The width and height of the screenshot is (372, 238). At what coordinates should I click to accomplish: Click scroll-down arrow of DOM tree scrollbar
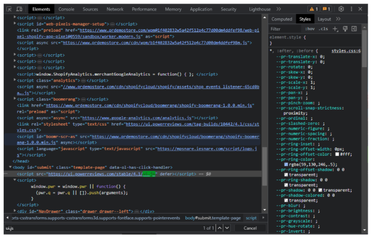pyautogui.click(x=265, y=210)
